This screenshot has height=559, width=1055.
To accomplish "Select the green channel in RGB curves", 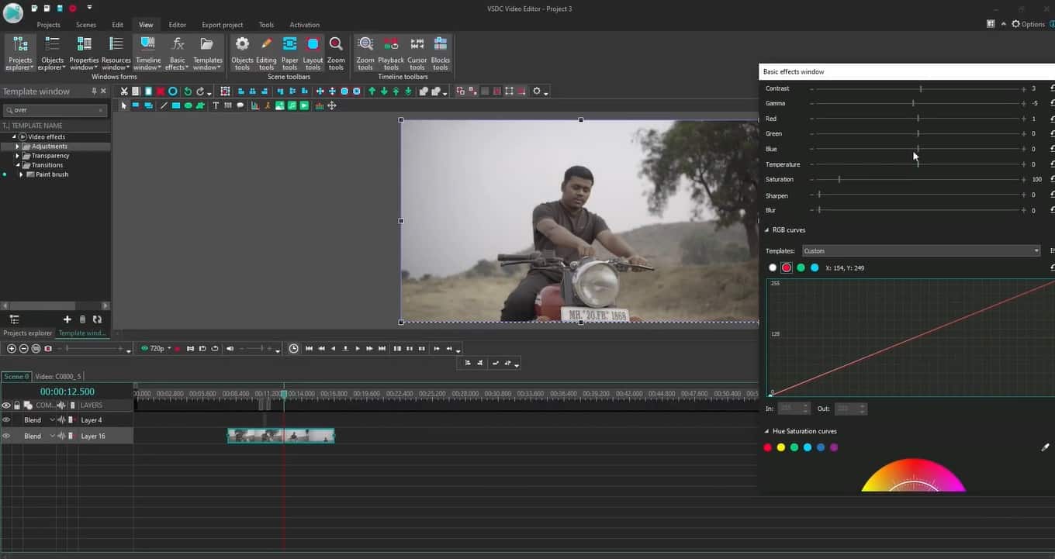I will (801, 267).
